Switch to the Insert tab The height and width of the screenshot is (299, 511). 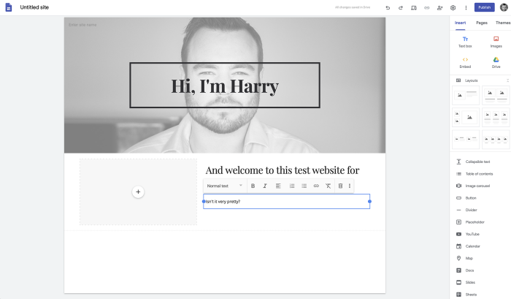click(x=460, y=23)
